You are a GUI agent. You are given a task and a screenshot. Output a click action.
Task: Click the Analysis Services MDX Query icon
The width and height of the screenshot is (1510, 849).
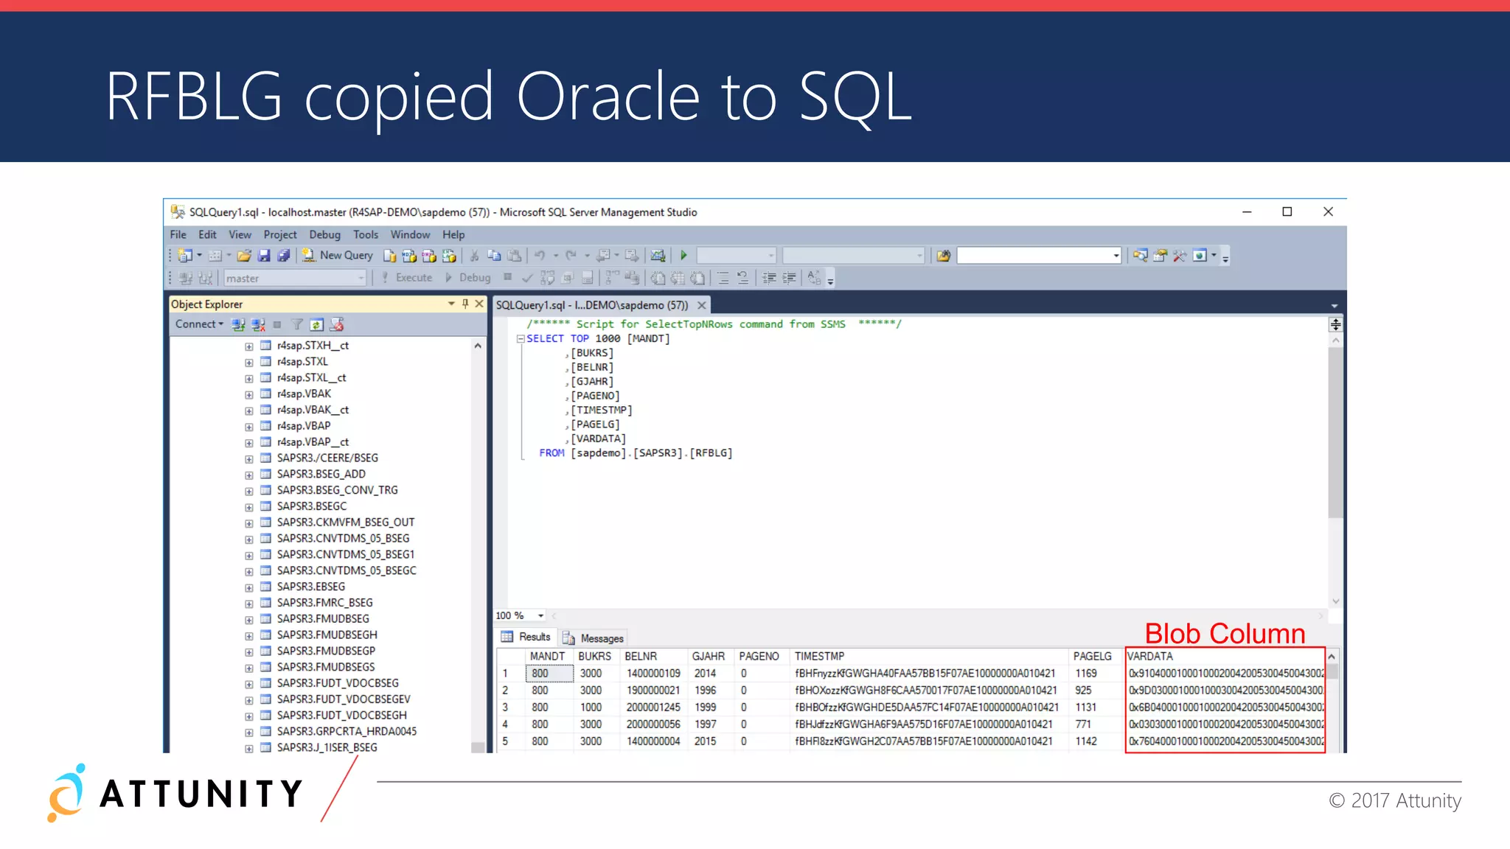click(x=409, y=256)
